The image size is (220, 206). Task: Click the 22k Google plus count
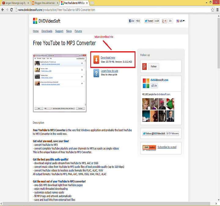pyautogui.click(x=170, y=21)
